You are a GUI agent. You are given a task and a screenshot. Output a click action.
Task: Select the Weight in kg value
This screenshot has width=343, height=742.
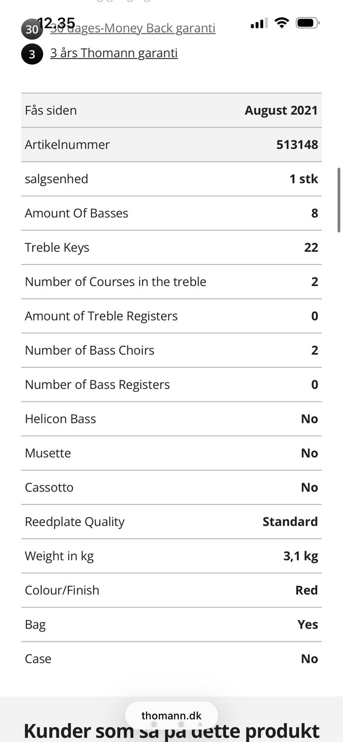[x=300, y=556]
